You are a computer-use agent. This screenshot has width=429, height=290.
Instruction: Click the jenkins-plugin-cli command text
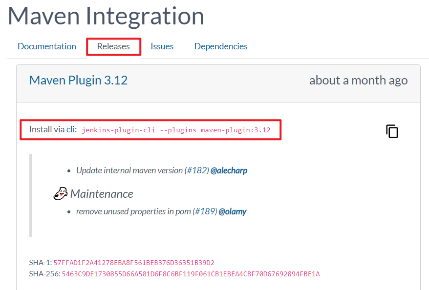(176, 130)
